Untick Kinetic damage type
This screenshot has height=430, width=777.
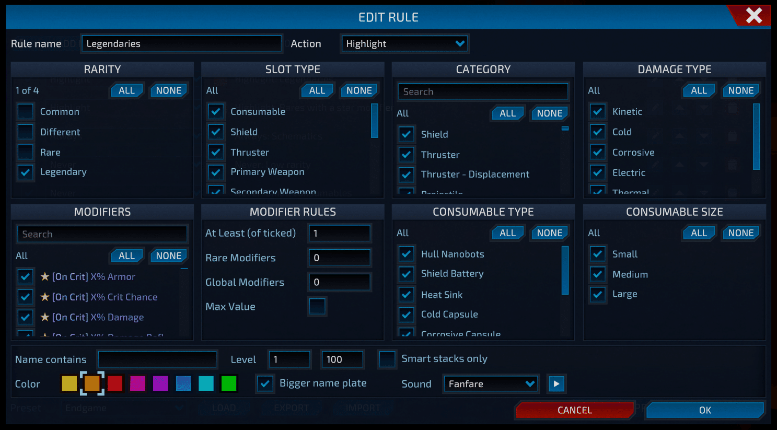pos(598,111)
